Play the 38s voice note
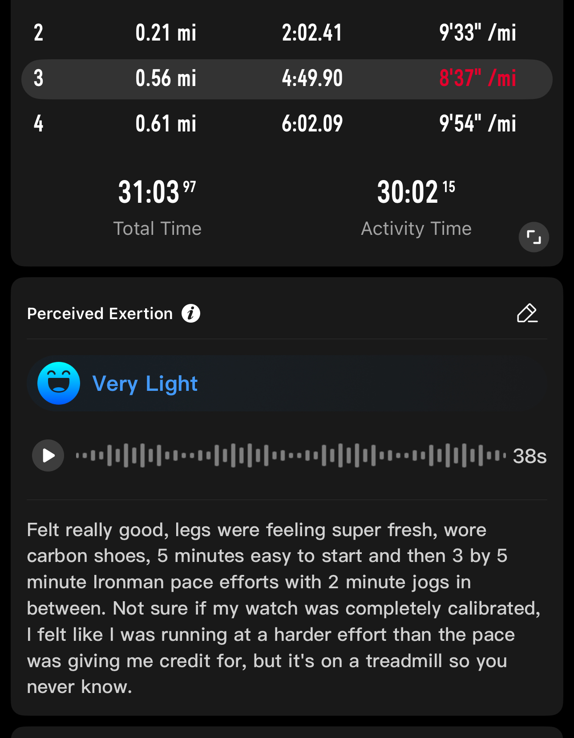 point(48,455)
